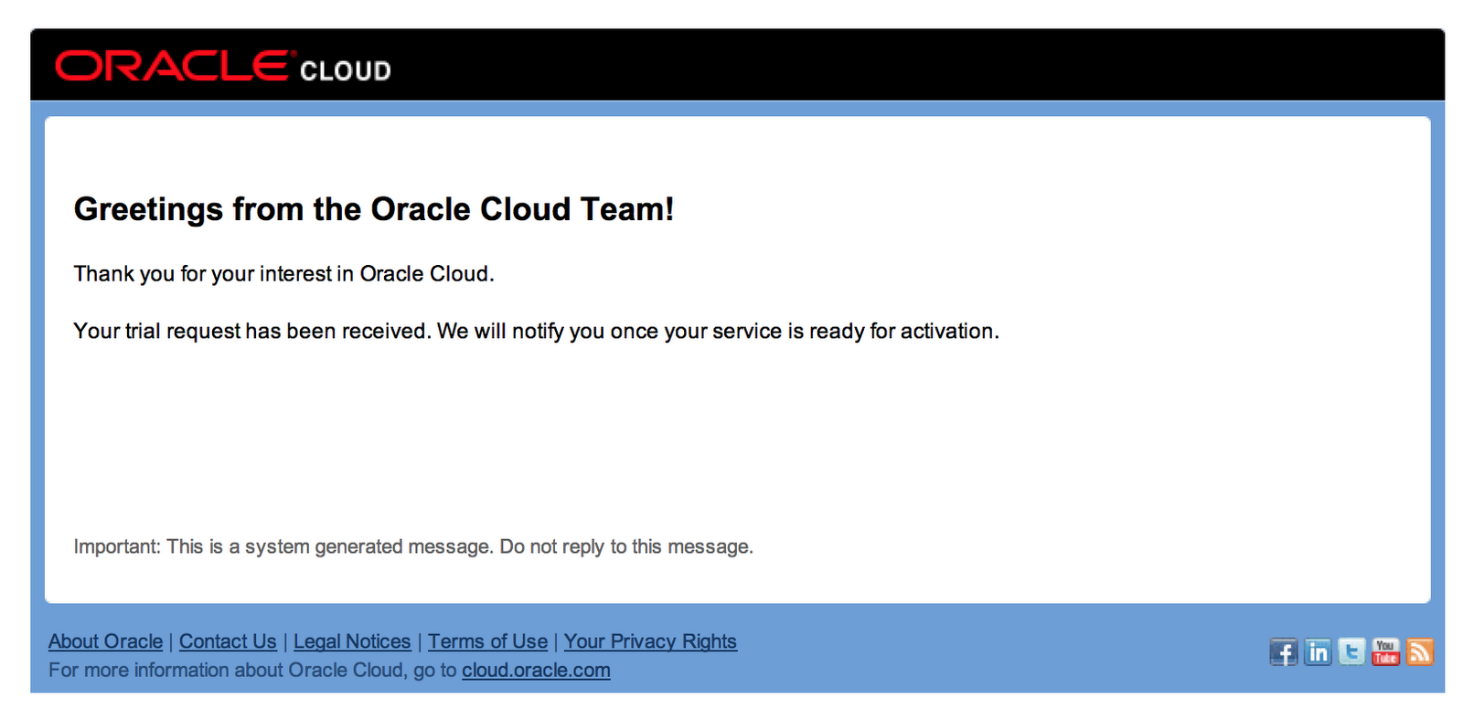Open the About Oracle link
This screenshot has width=1463, height=709.
pyautogui.click(x=105, y=641)
